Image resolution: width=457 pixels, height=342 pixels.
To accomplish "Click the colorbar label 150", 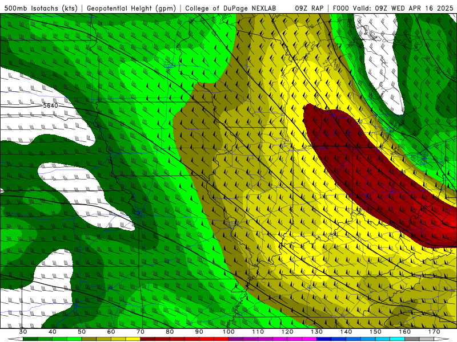I will pyautogui.click(x=375, y=332).
